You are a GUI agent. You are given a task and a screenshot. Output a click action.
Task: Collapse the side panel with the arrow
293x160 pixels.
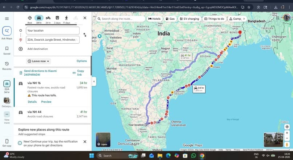[94, 81]
